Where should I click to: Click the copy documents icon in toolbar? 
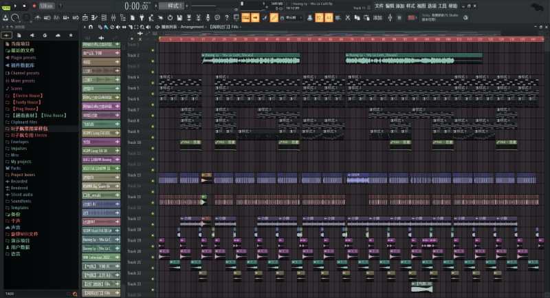click(x=357, y=18)
